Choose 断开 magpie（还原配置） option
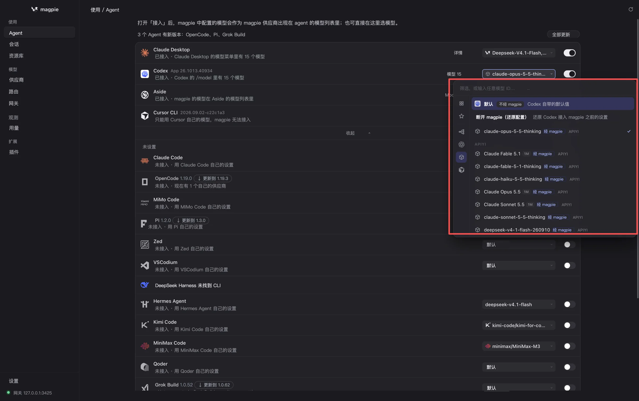This screenshot has width=639, height=401. pyautogui.click(x=552, y=117)
